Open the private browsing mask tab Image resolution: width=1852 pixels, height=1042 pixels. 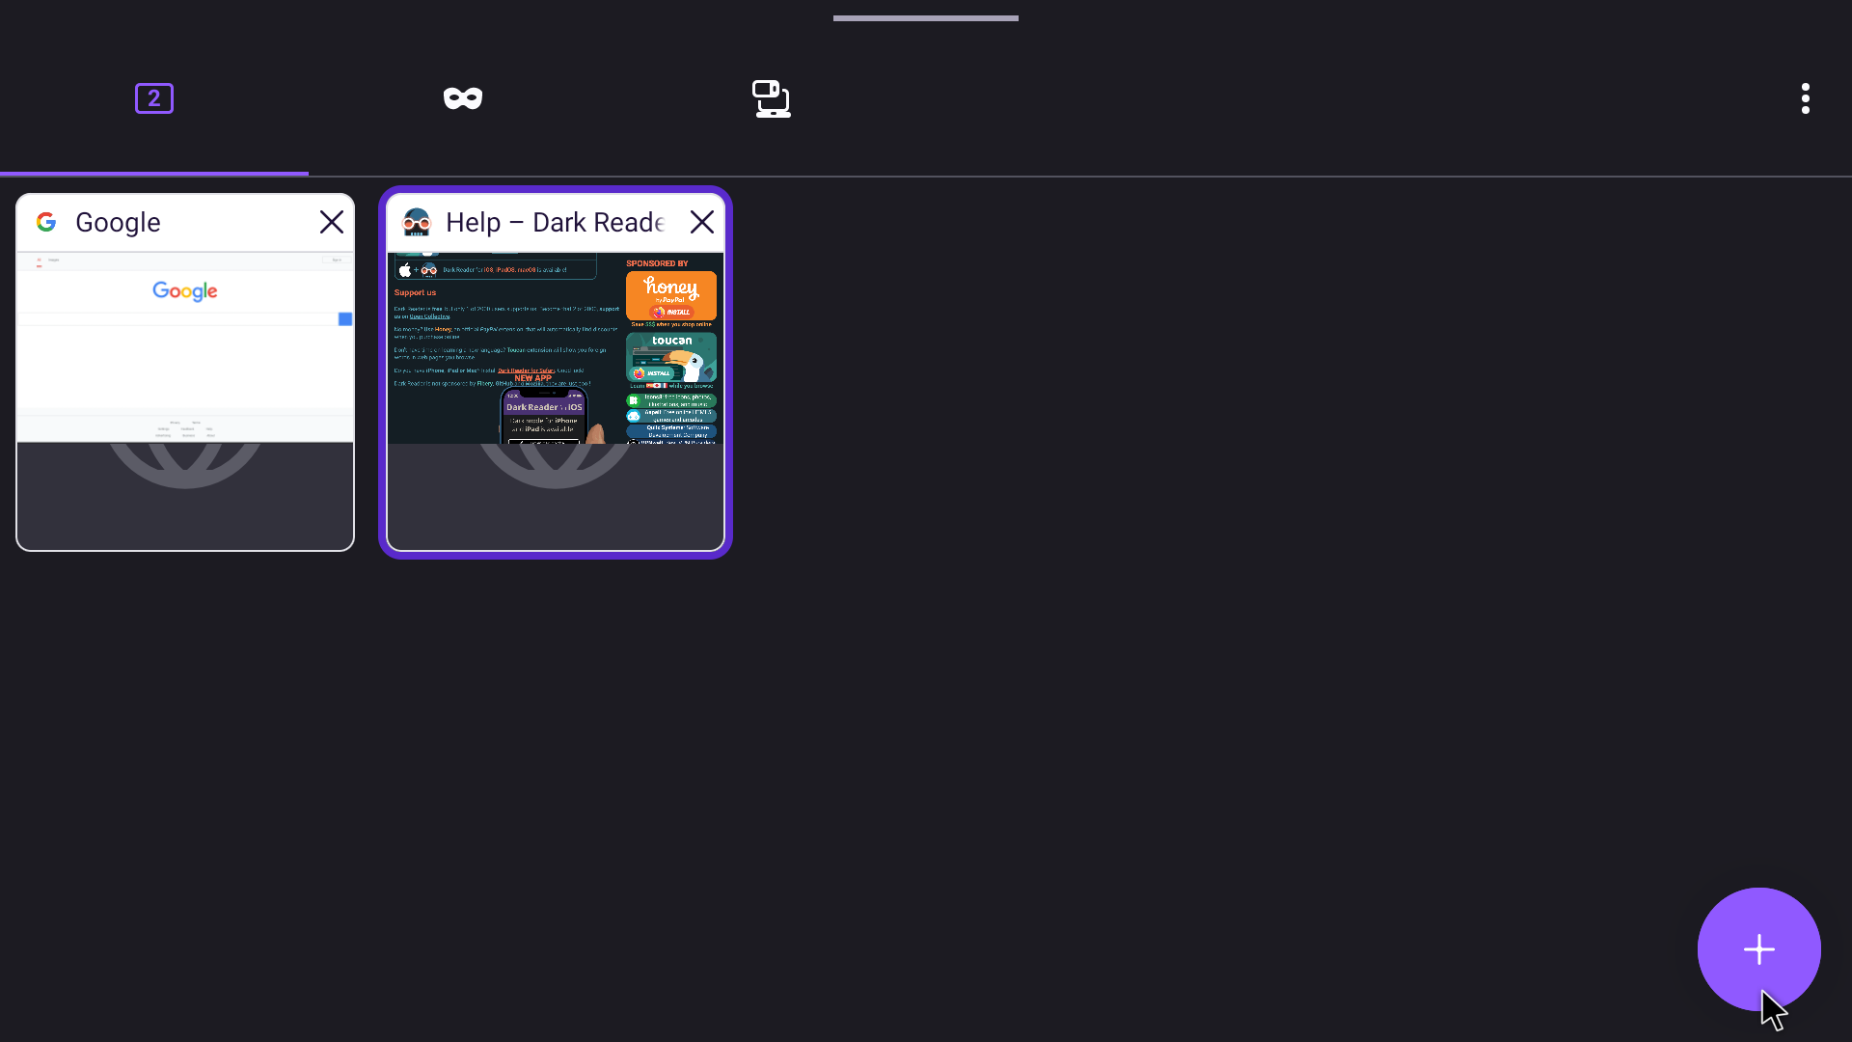[463, 98]
